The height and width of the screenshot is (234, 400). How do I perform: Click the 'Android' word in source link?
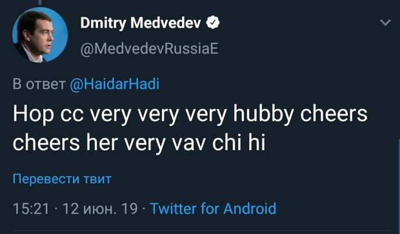(250, 208)
